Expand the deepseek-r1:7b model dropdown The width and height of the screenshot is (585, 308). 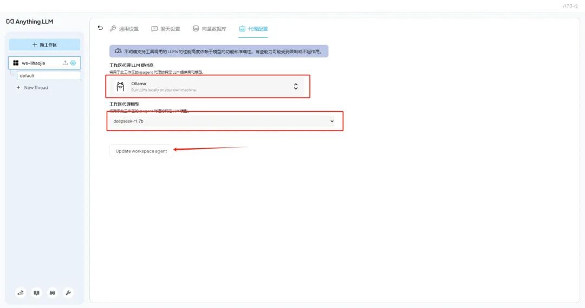tap(224, 121)
